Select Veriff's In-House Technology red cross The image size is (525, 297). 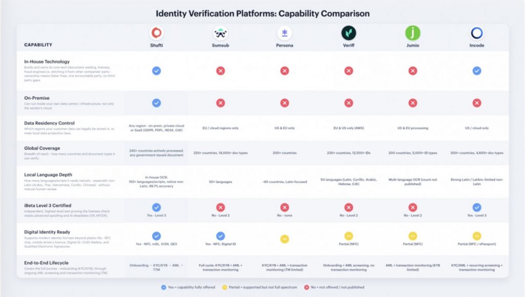349,71
